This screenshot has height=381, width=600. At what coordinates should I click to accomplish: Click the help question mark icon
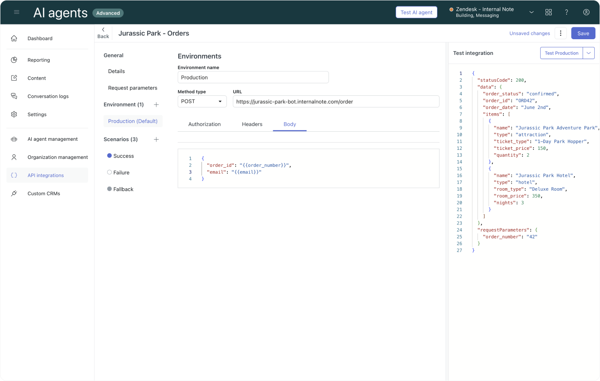click(567, 12)
